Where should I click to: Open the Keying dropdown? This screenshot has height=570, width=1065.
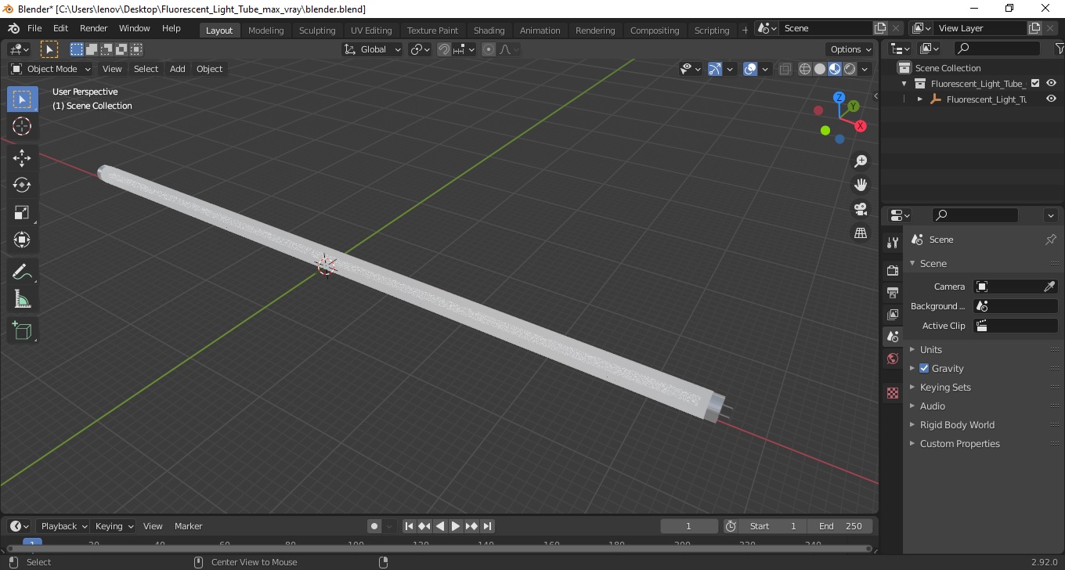coord(114,526)
